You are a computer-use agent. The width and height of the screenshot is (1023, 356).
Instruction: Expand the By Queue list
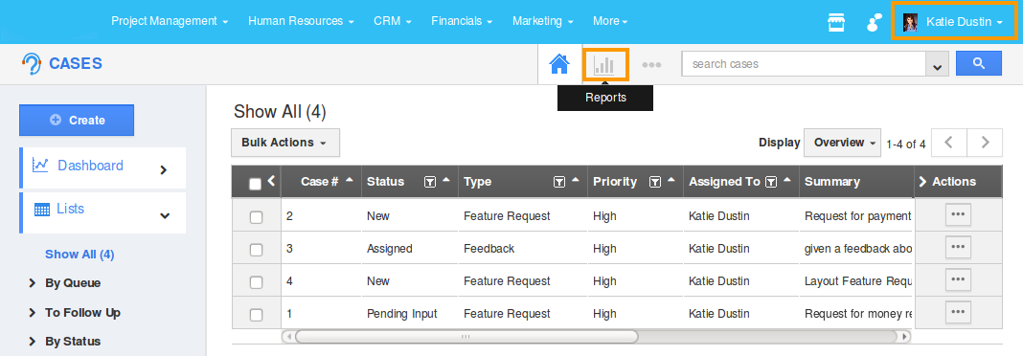(32, 283)
